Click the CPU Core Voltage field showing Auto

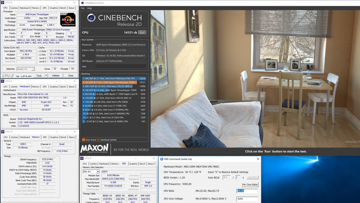point(247,199)
